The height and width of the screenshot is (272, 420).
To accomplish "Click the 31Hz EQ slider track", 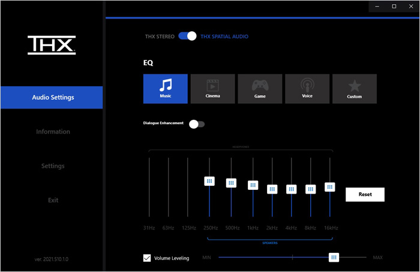I will pos(149,187).
